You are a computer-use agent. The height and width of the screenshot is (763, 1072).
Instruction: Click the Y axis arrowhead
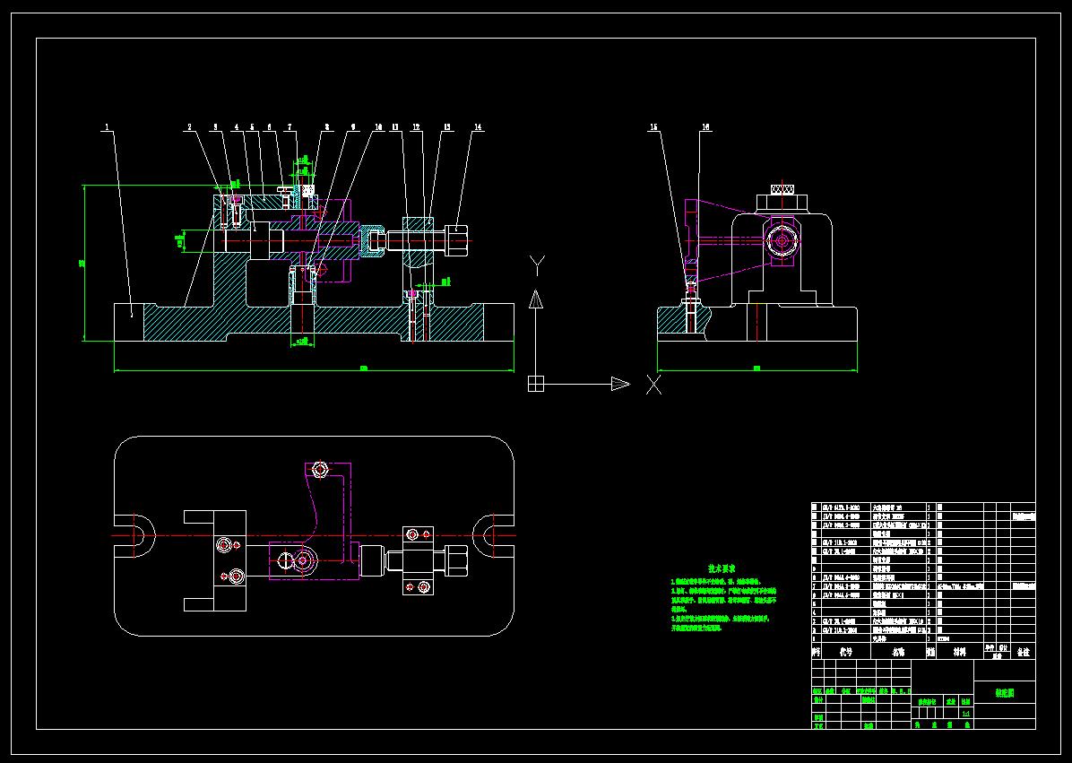536,299
